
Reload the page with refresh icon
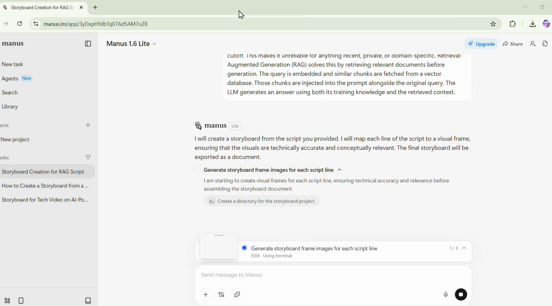coord(20,24)
